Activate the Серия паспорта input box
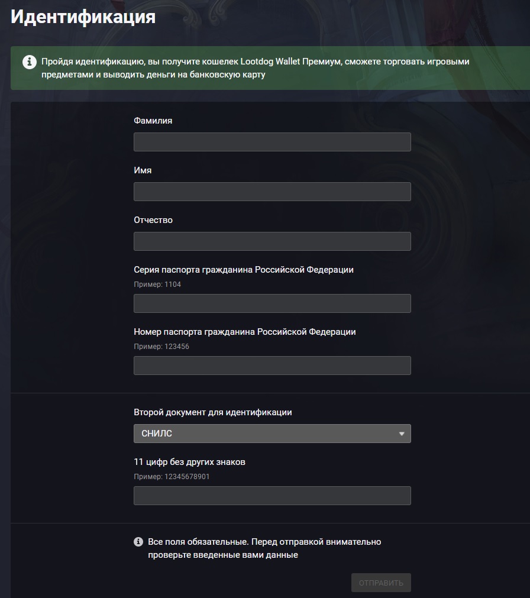This screenshot has width=530, height=598. coord(272,303)
